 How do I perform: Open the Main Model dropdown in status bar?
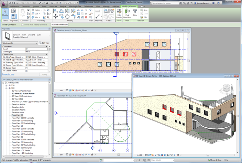pos(163,160)
